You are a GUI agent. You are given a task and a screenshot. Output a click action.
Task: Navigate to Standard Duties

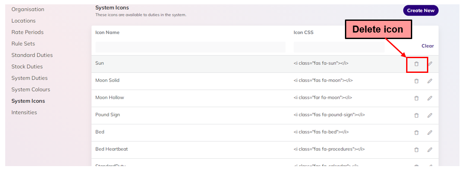point(32,55)
